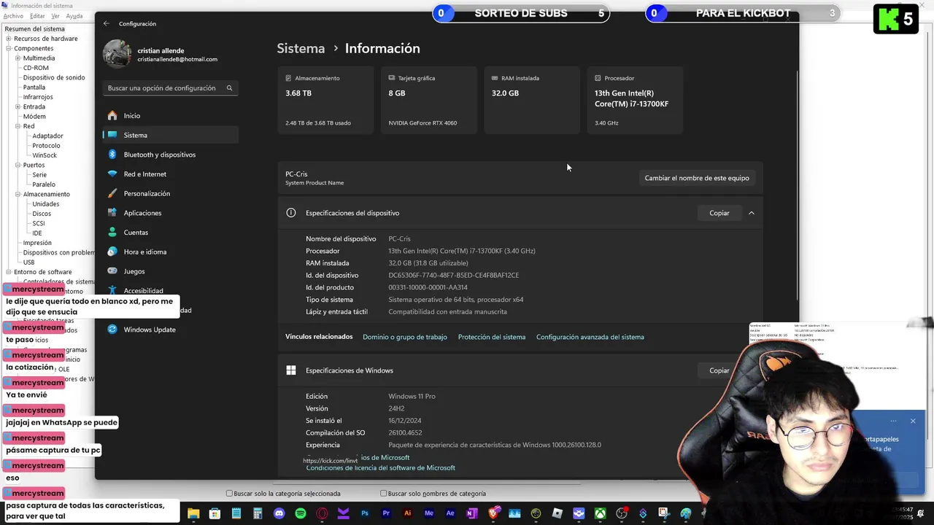Click the Bluetooth y dispositivos icon
934x525 pixels.
click(x=112, y=155)
